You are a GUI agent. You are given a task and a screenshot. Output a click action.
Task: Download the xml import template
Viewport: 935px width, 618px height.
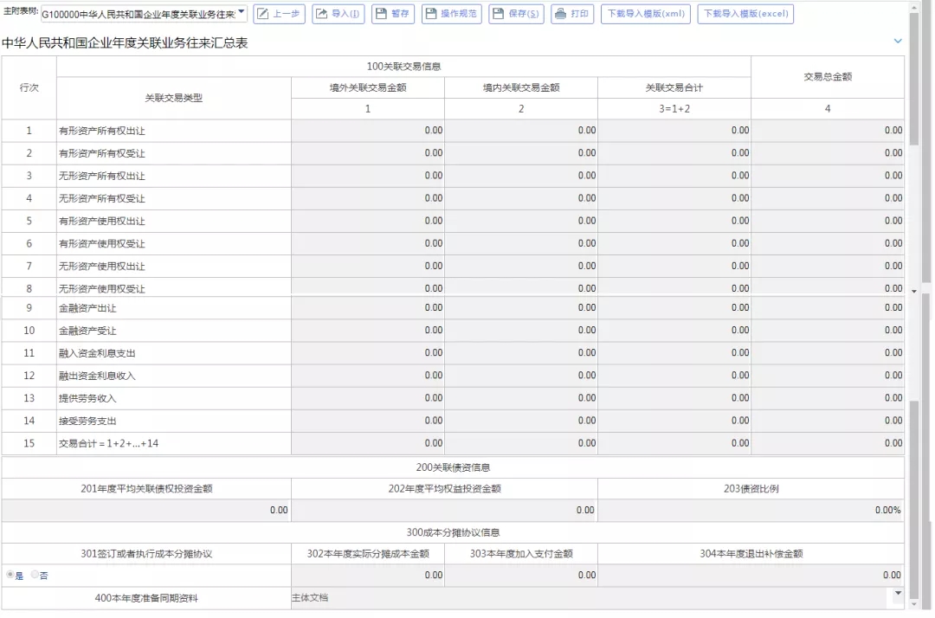[x=645, y=14]
